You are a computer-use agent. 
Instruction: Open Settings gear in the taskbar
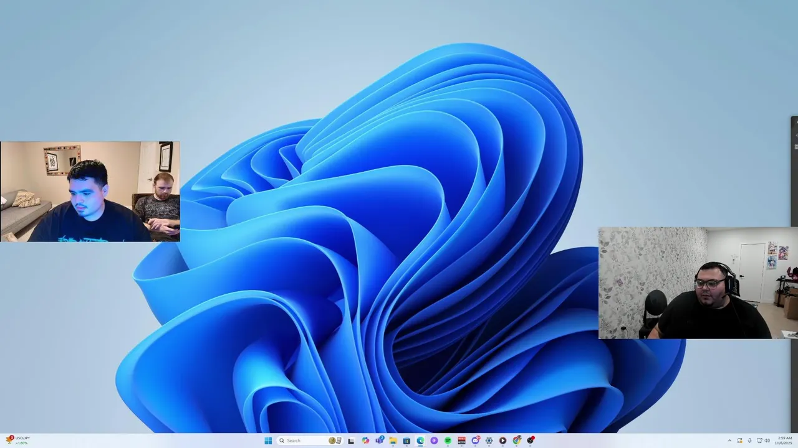(489, 441)
